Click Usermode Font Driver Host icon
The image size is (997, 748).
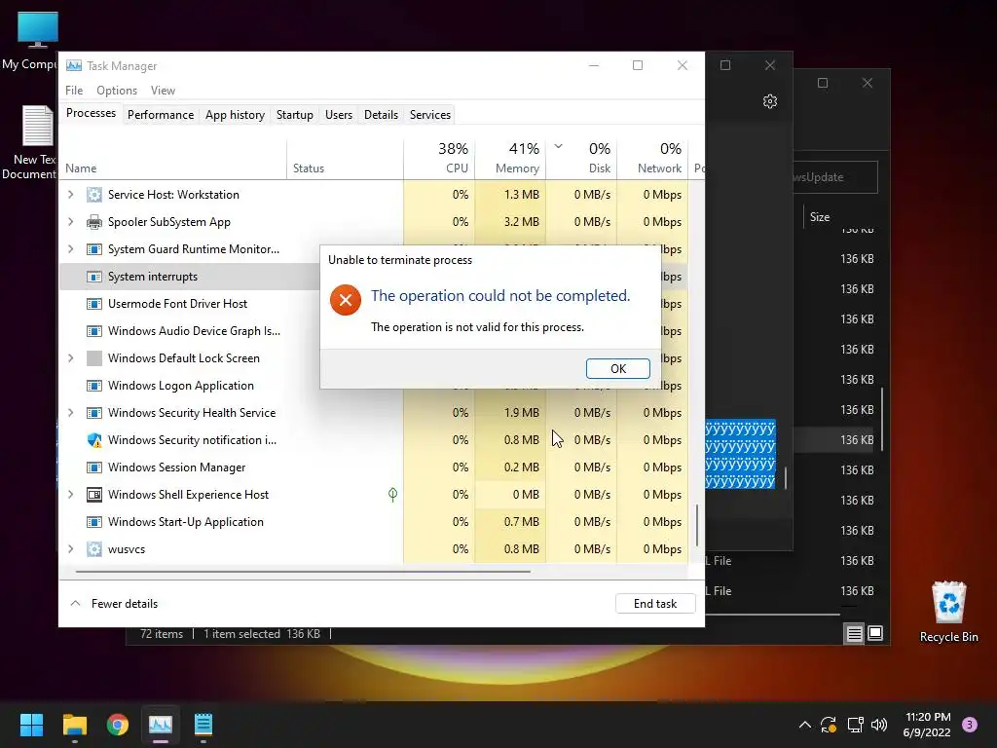pyautogui.click(x=94, y=304)
